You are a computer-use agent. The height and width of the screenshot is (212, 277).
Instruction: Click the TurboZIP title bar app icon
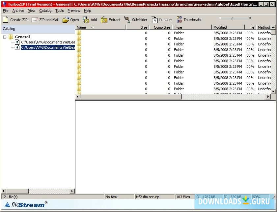click(x=4, y=4)
